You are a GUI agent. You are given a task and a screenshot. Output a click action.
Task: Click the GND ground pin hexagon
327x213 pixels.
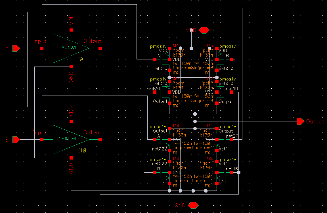tap(193, 205)
